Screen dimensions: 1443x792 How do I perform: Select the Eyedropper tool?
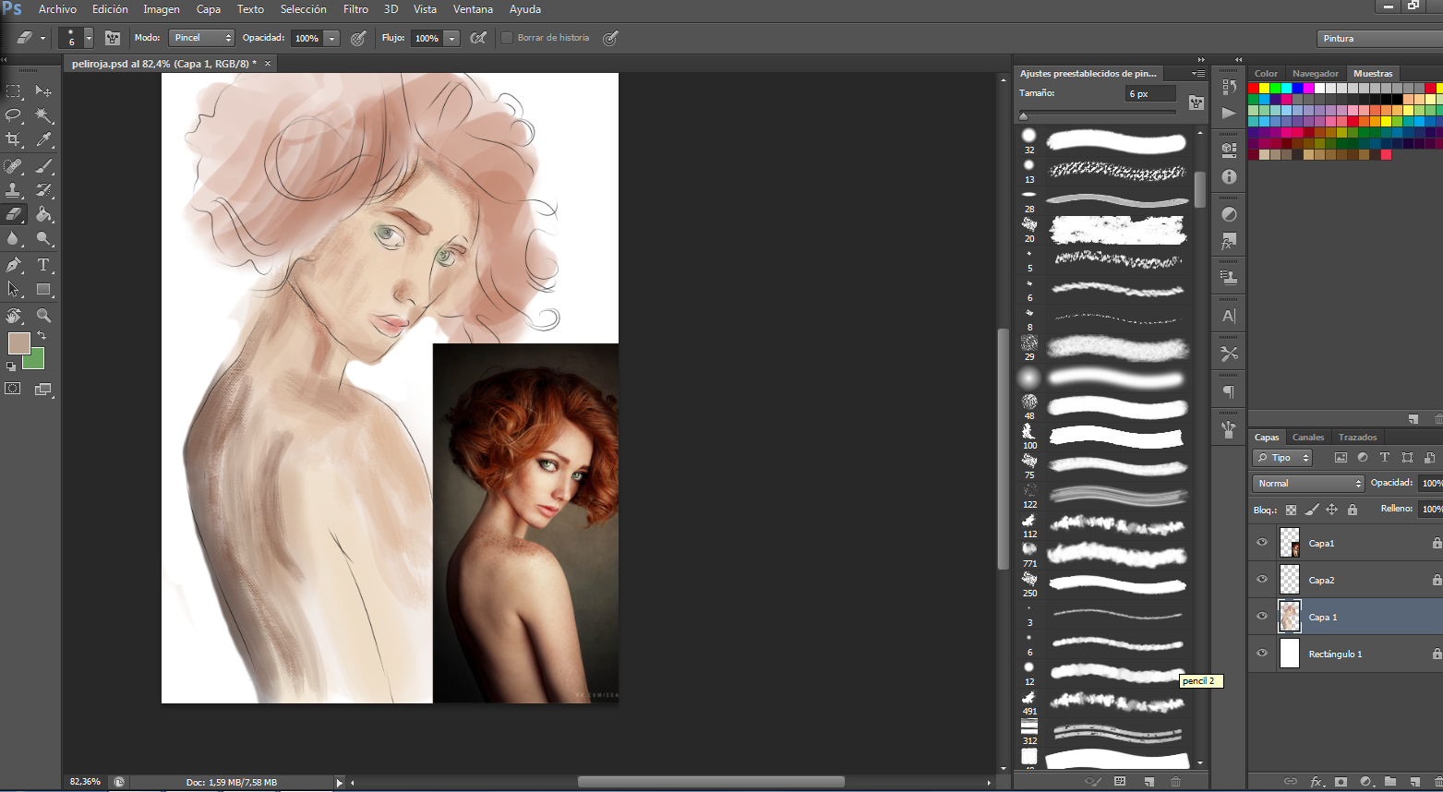pos(43,139)
